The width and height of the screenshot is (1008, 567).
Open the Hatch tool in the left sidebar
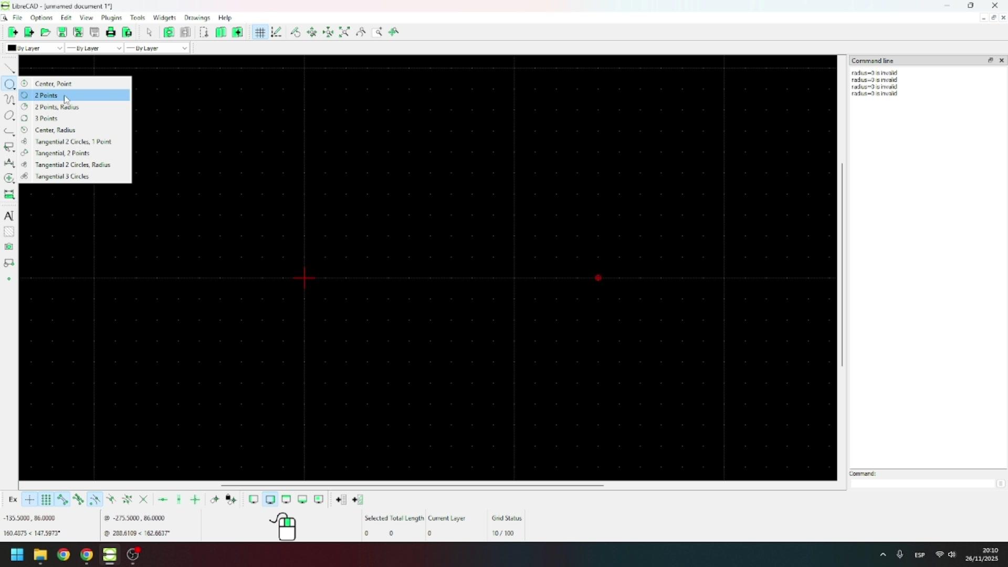[x=9, y=232]
